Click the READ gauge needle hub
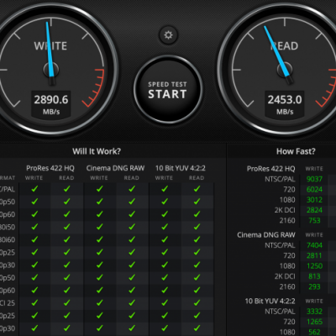This screenshot has height=336, width=336. [285, 70]
